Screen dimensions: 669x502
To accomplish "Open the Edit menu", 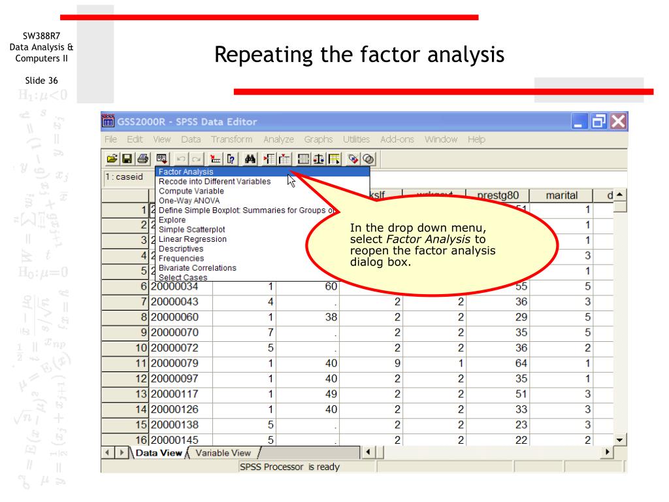I will click(x=135, y=139).
